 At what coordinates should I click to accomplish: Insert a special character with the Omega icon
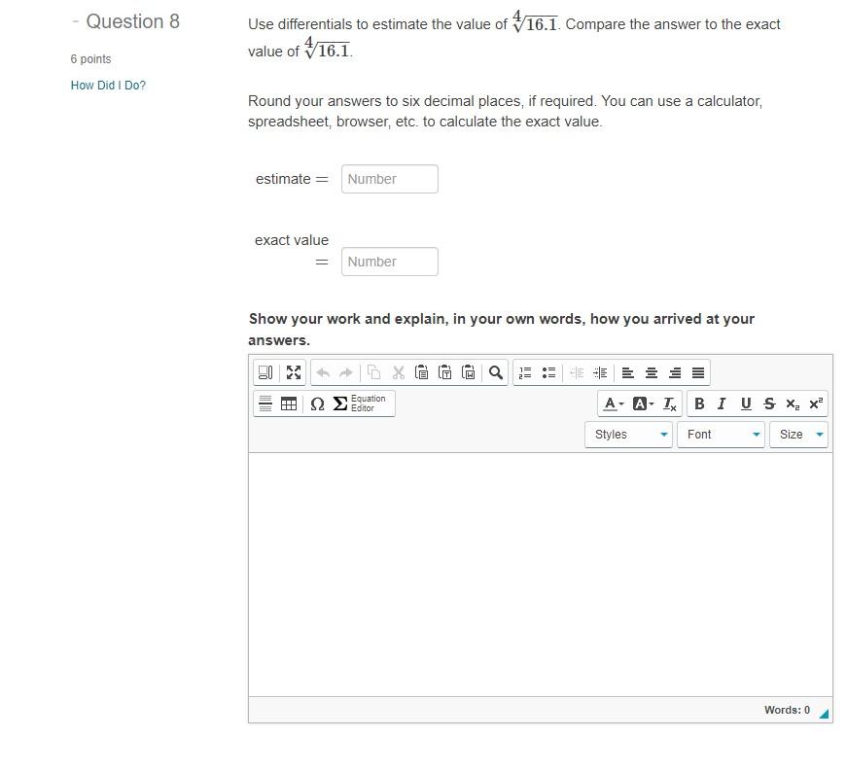point(316,404)
